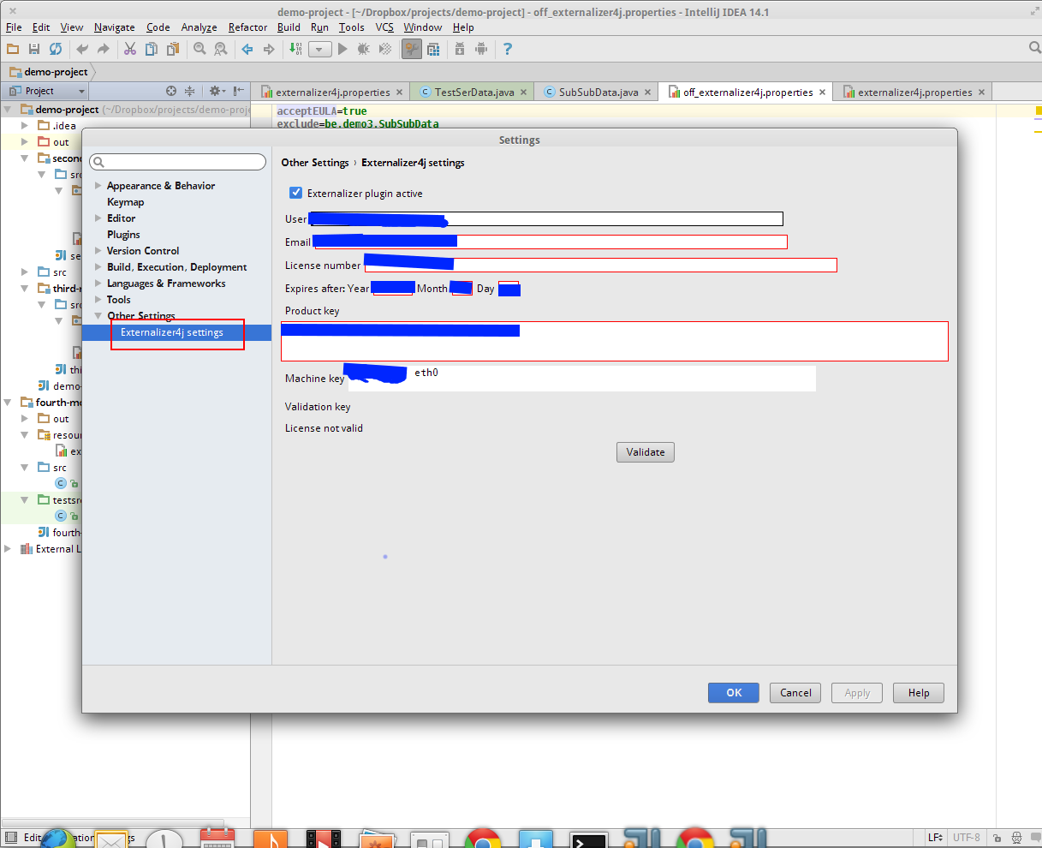1042x848 pixels.
Task: Click the Android AVD Manager icon
Action: coord(481,49)
